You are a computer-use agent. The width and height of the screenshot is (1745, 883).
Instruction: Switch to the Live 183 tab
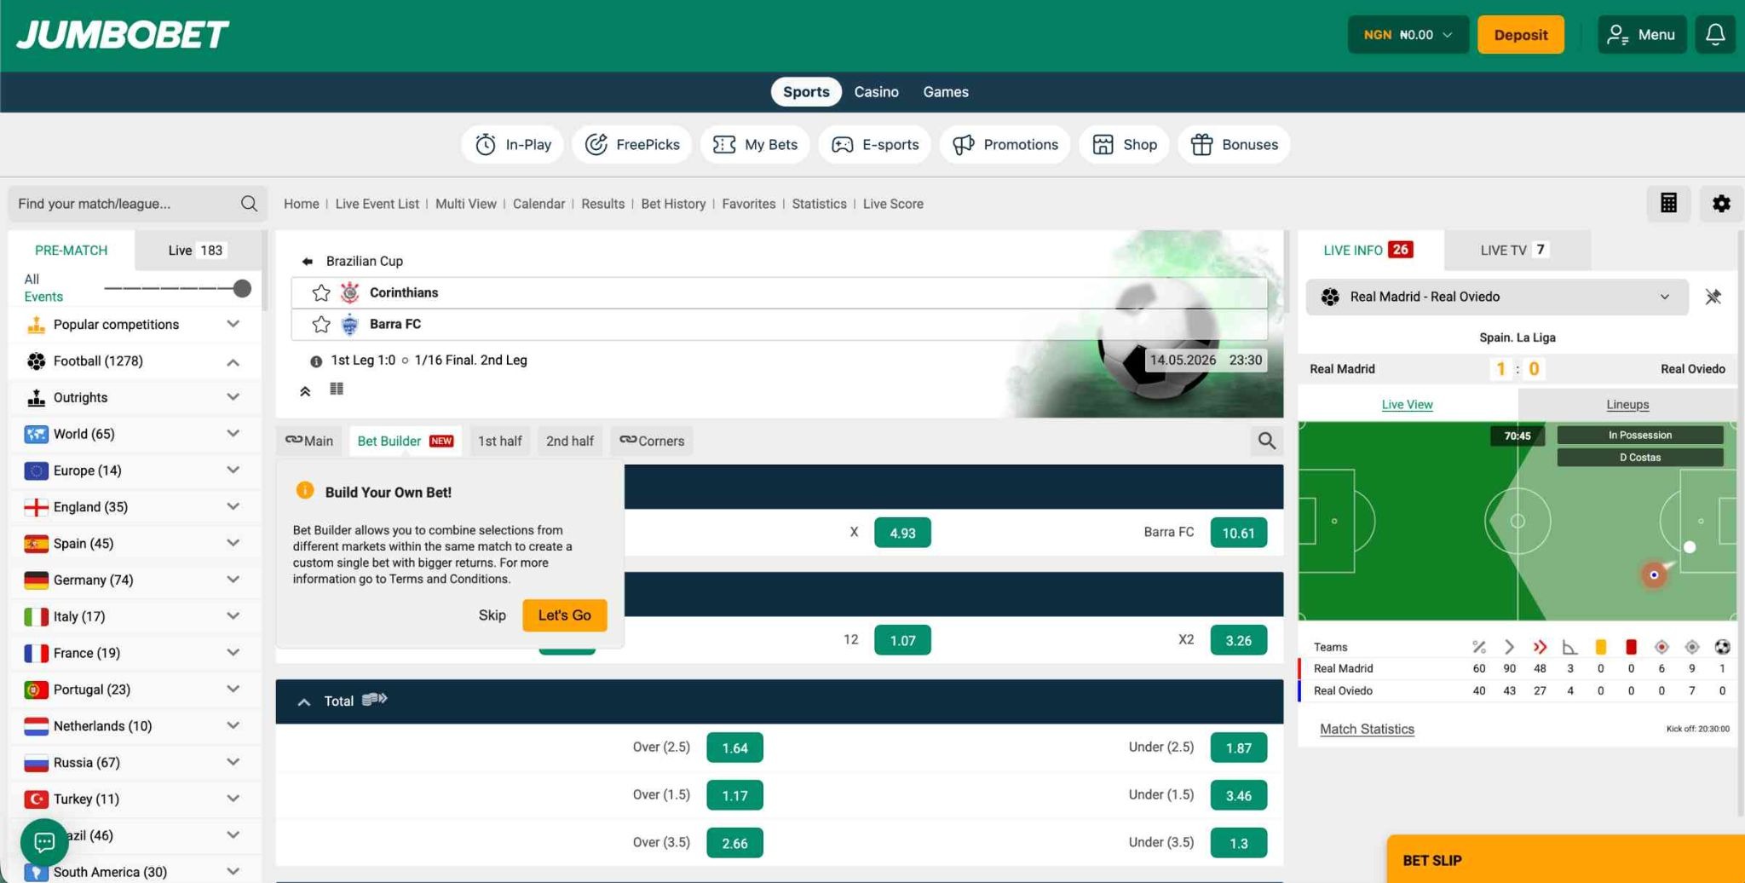[x=196, y=250]
